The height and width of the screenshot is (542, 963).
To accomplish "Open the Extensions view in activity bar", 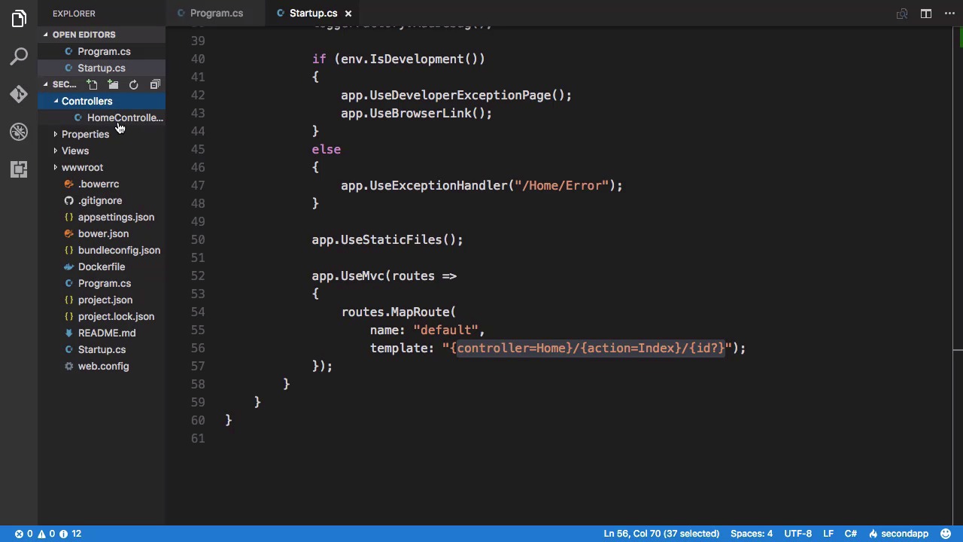I will click(19, 169).
